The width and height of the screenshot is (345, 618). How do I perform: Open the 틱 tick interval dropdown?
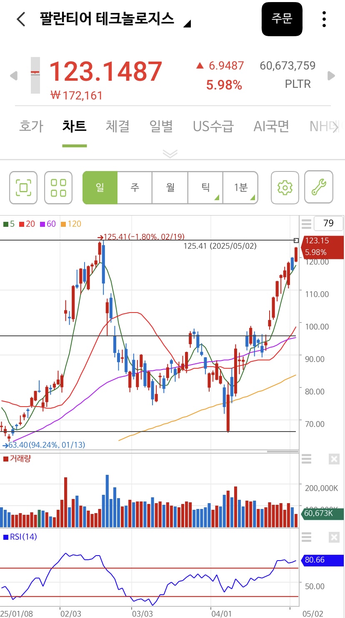206,188
